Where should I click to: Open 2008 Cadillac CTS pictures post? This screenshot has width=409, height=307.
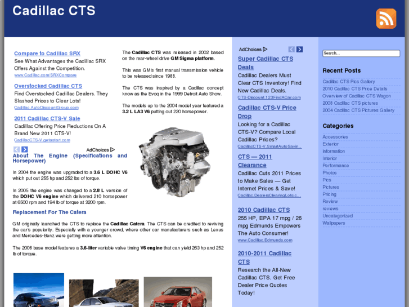tap(350, 103)
